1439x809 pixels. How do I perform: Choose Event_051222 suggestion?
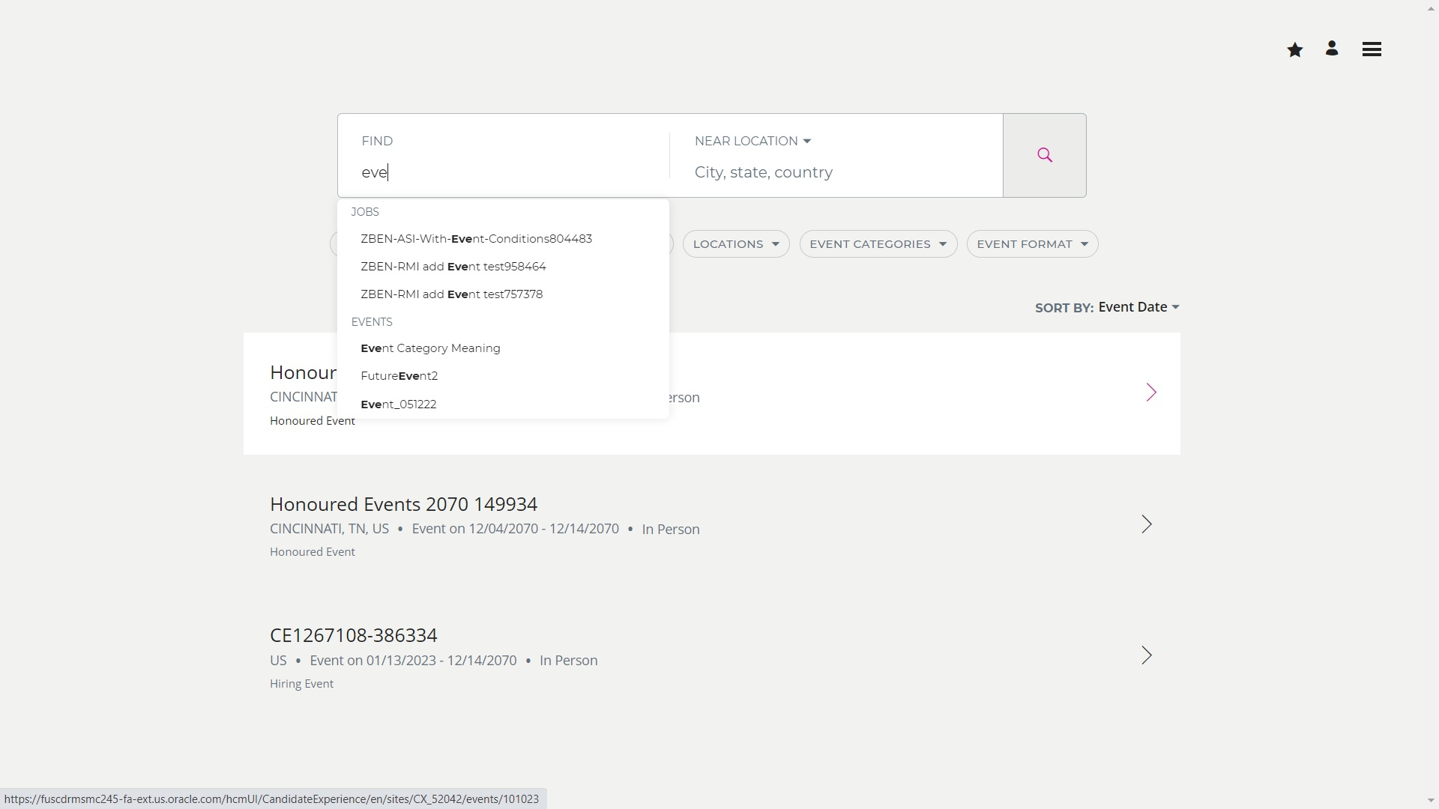tap(398, 404)
